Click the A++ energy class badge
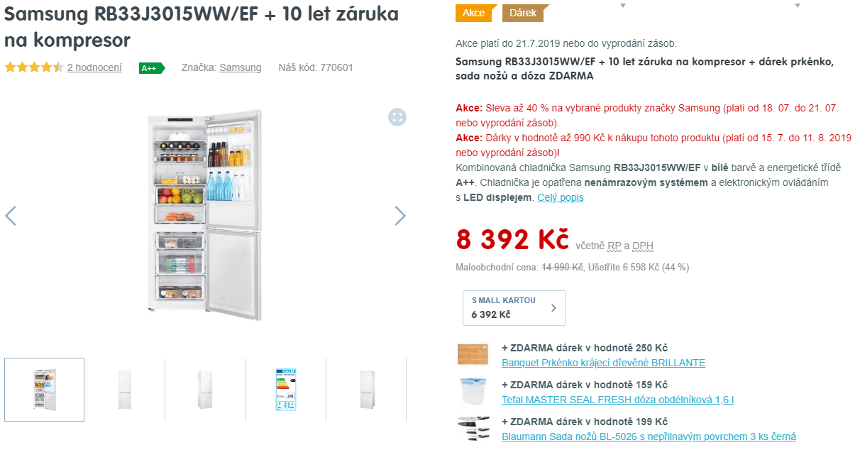This screenshot has width=860, height=472. [x=152, y=68]
